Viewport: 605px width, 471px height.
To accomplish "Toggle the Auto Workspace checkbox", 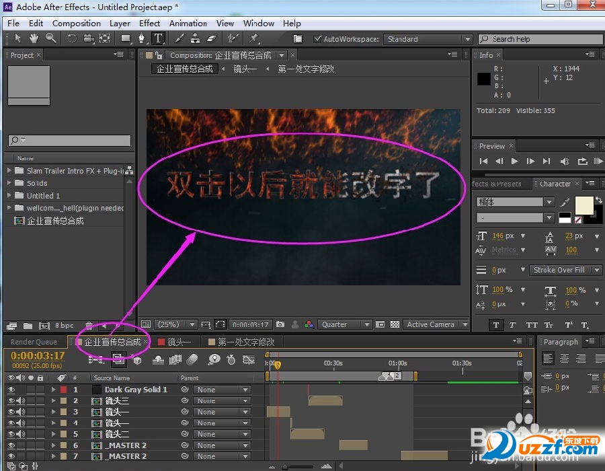I will [x=317, y=39].
